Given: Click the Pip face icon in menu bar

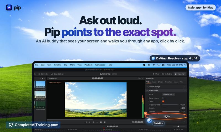Looking at the screenshot, I should (x=144, y=65).
